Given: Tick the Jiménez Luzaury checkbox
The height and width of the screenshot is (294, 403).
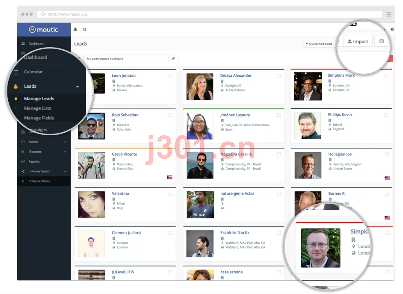Looking at the screenshot, I should (x=279, y=115).
